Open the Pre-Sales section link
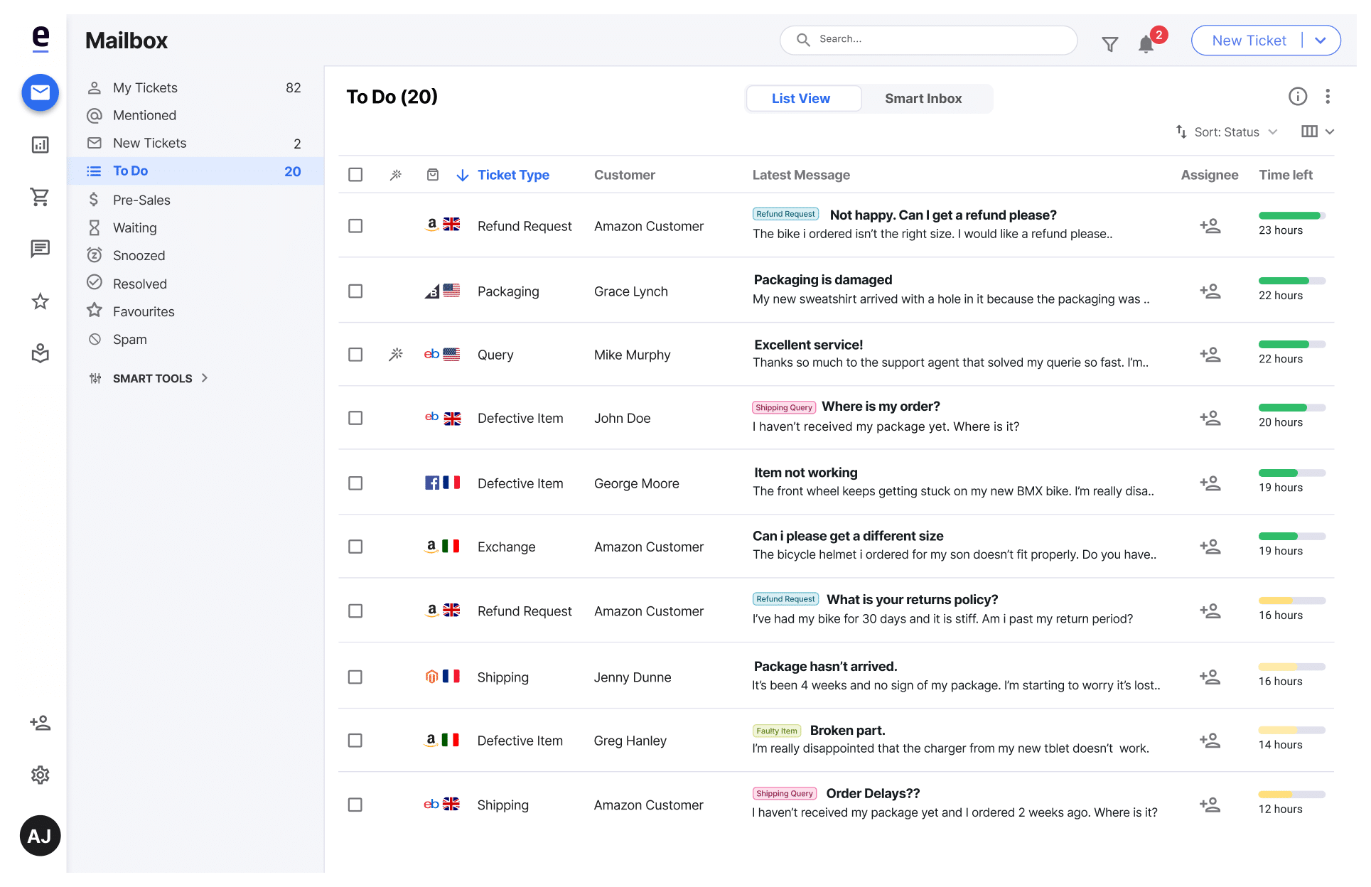1371x887 pixels. point(142,199)
